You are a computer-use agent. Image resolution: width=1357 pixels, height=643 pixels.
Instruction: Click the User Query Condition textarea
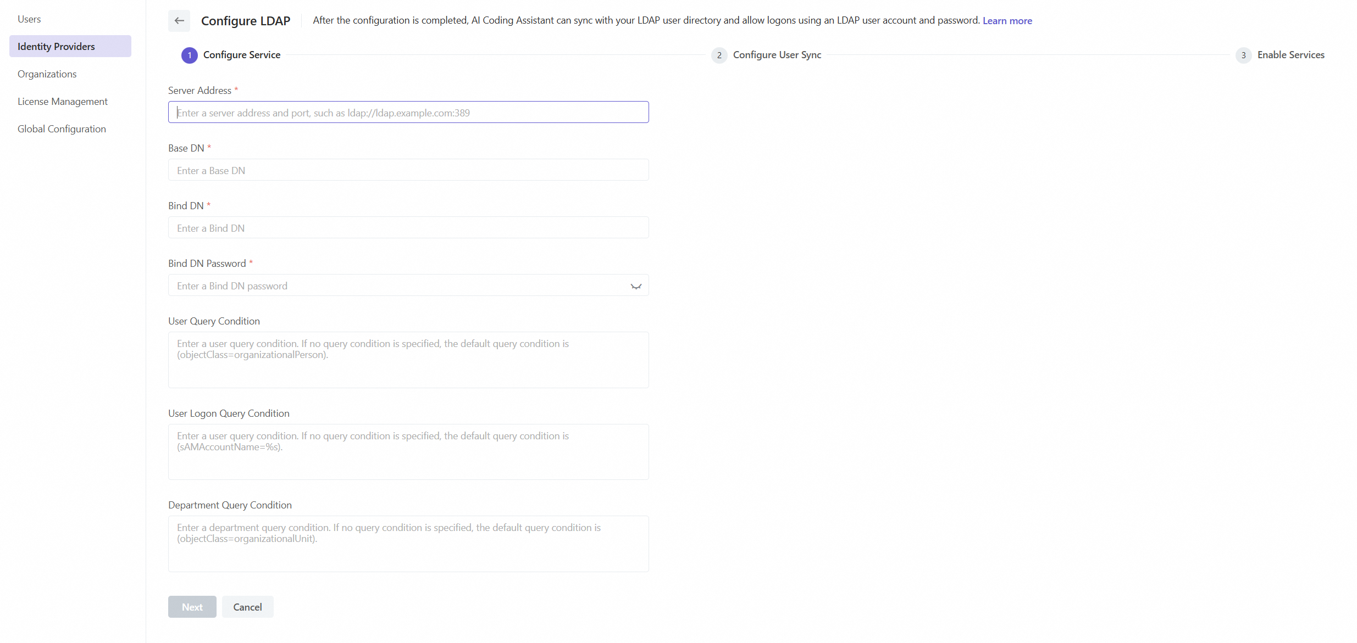tap(408, 360)
